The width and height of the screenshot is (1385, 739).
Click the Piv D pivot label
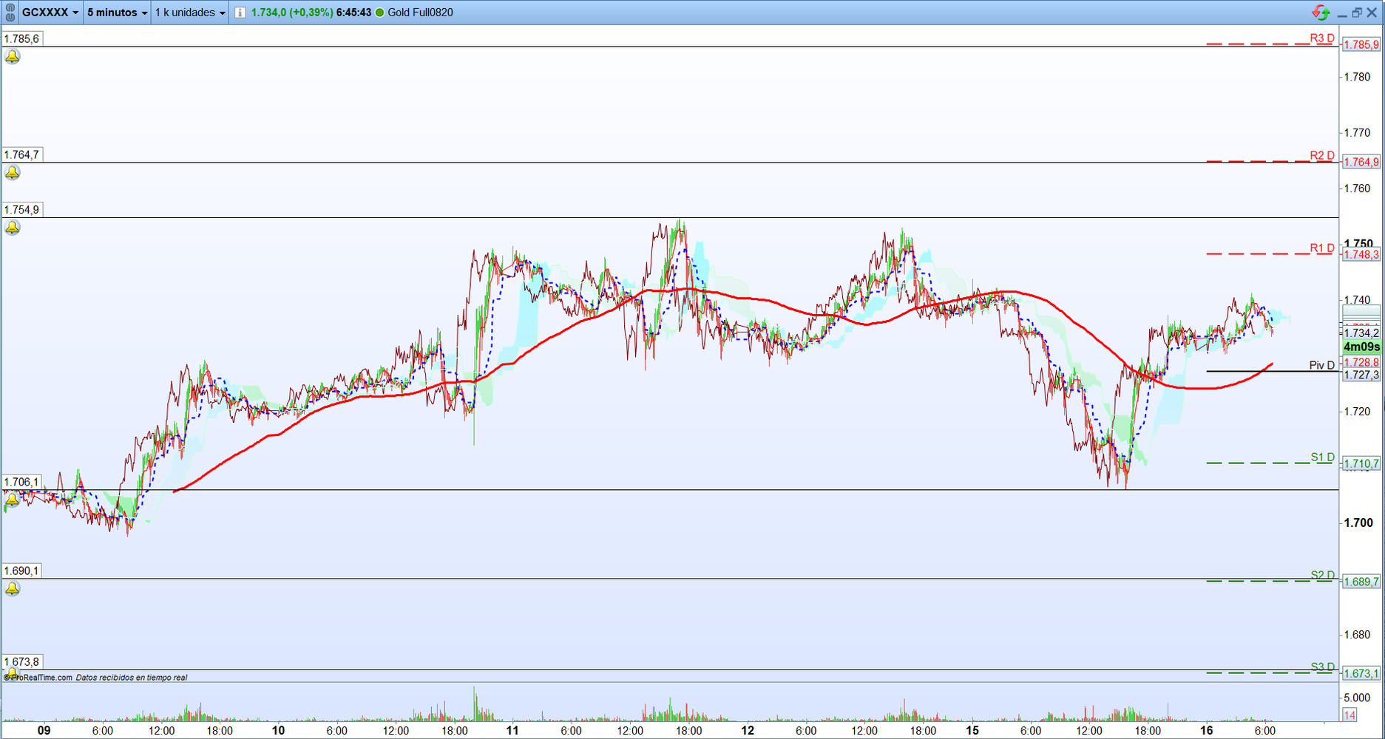pos(1322,365)
